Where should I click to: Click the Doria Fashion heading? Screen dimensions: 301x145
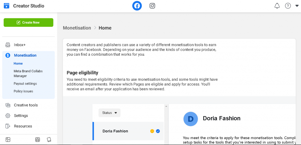click(x=222, y=118)
